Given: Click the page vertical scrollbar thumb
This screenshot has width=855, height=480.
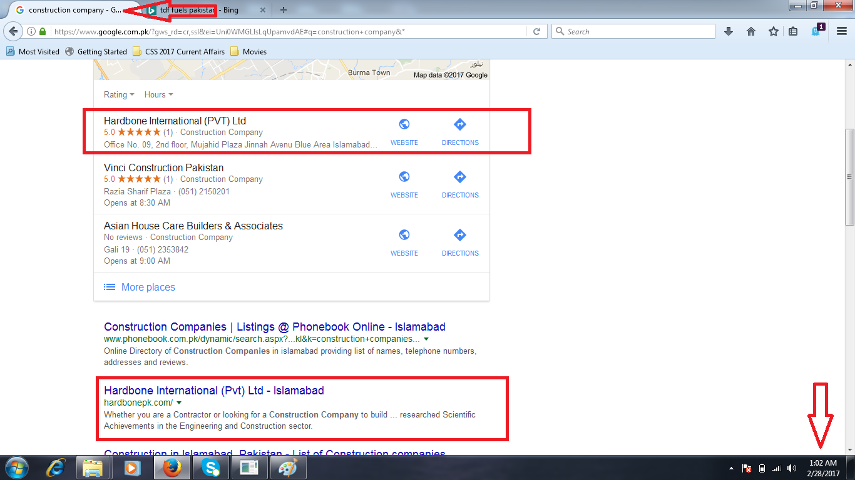Looking at the screenshot, I should click(x=849, y=177).
